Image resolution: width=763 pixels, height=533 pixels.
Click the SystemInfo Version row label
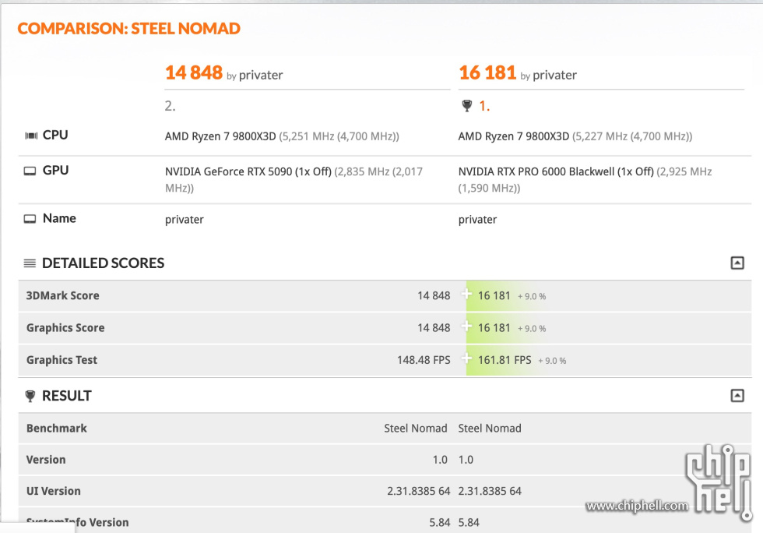(x=77, y=522)
